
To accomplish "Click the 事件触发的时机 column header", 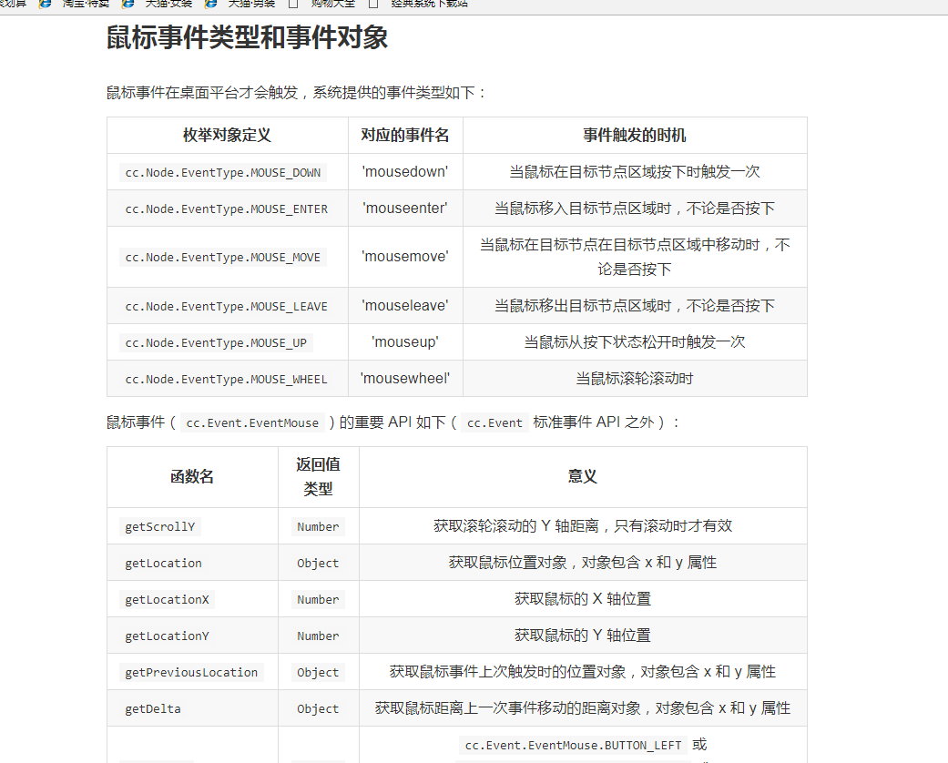I will coord(635,136).
